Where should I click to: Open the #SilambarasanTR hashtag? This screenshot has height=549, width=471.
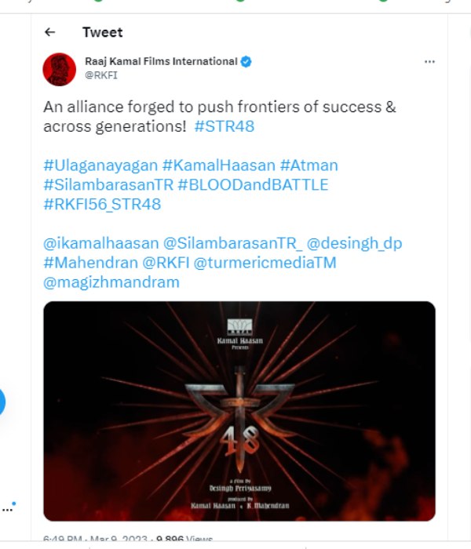(x=108, y=185)
